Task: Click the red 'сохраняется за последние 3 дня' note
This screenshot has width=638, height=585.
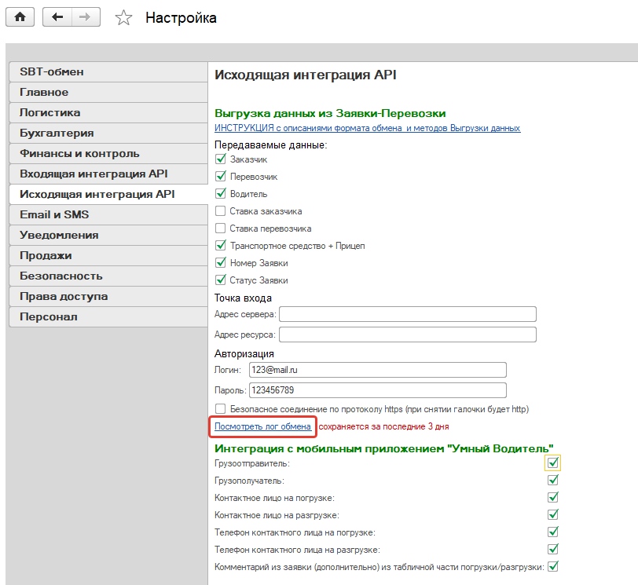Action: coord(383,426)
